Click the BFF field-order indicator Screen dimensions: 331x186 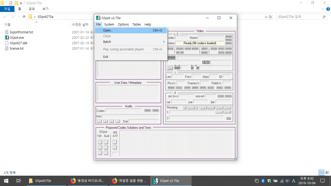coord(195,88)
